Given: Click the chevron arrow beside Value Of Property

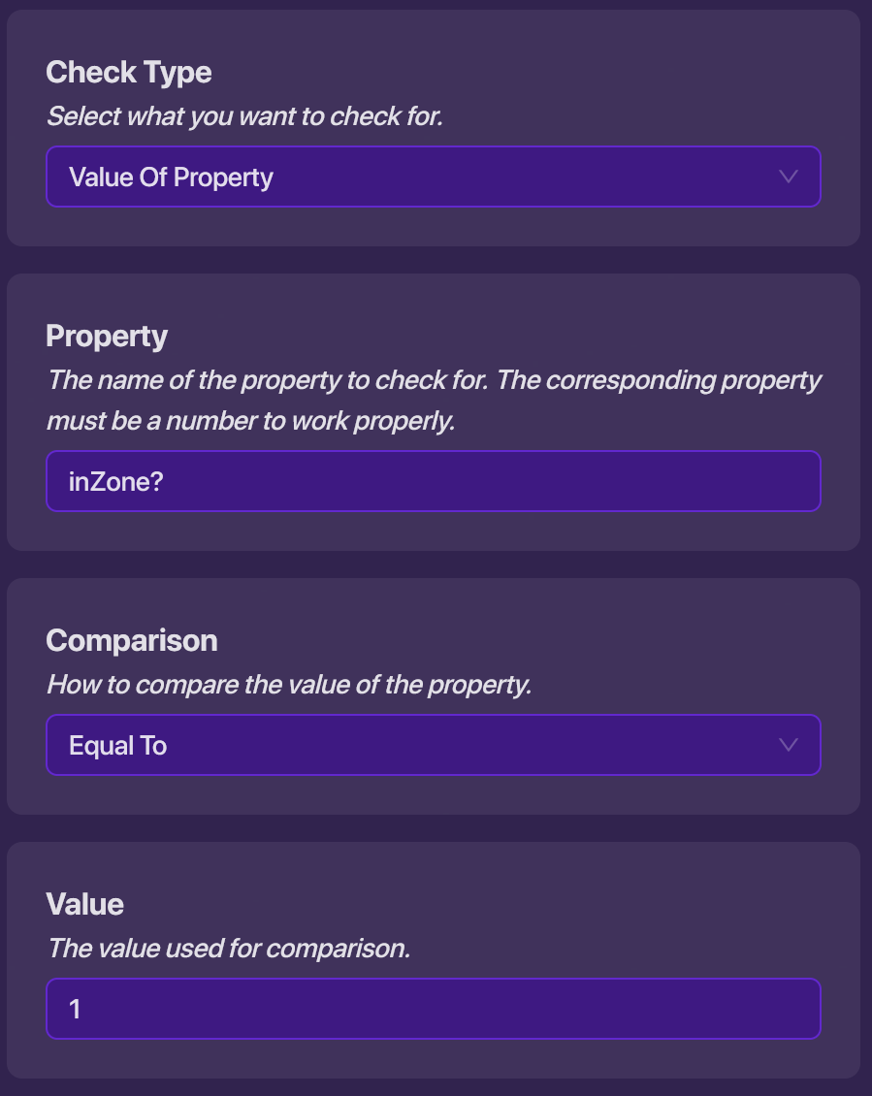Looking at the screenshot, I should 789,177.
